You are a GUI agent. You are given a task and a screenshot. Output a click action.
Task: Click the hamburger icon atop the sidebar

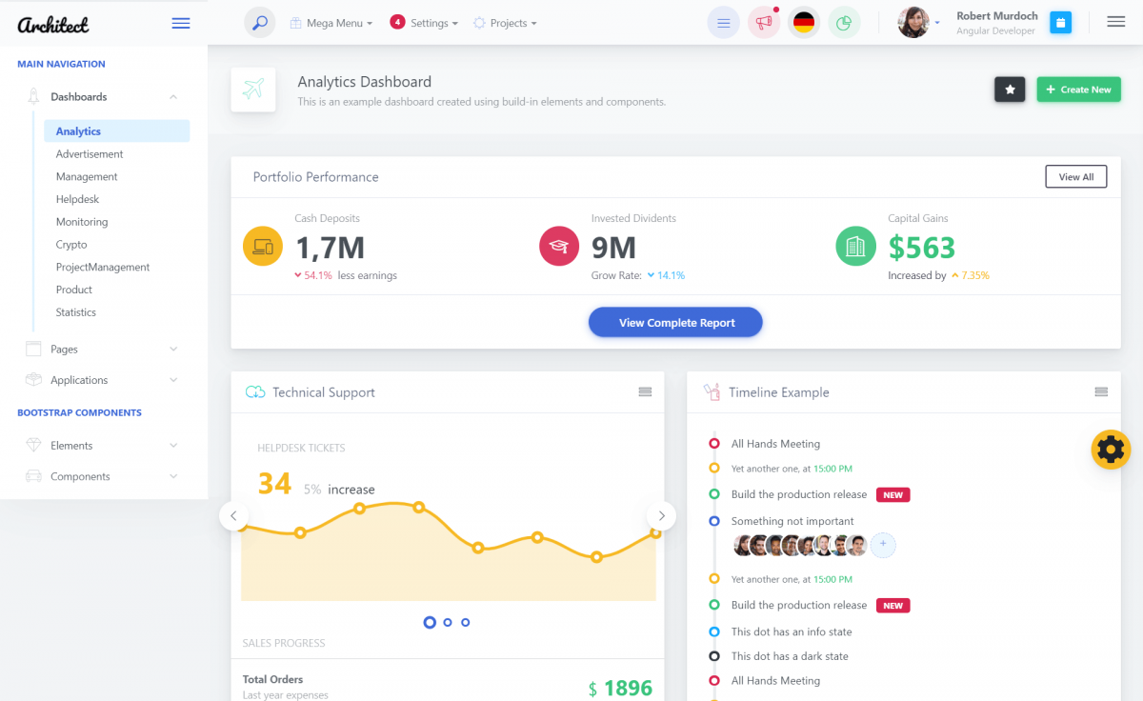click(180, 23)
